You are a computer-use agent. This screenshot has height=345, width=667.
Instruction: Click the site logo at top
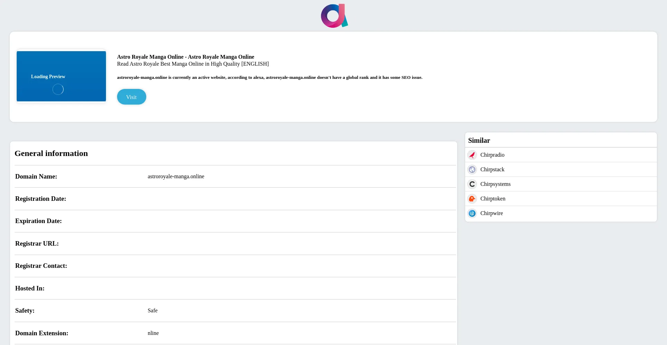point(334,16)
